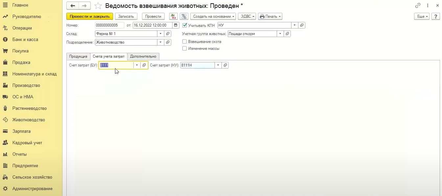This screenshot has height=196, width=442.
Task: Click into the Номер input field
Action: [109, 25]
